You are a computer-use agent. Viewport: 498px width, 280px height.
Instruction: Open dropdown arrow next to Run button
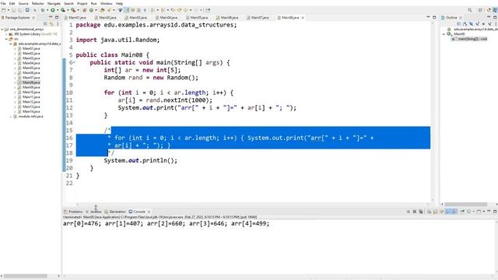(x=57, y=10)
